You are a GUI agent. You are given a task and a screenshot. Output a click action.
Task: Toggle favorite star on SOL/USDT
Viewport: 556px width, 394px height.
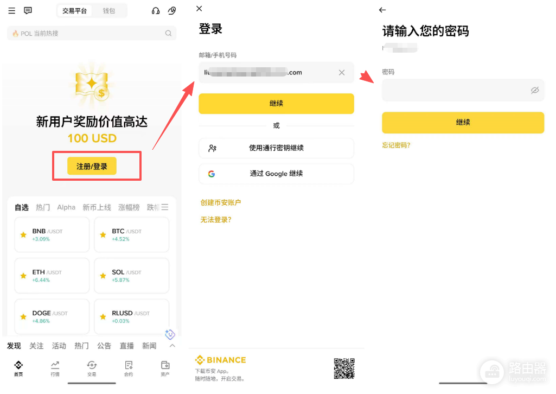[103, 276]
